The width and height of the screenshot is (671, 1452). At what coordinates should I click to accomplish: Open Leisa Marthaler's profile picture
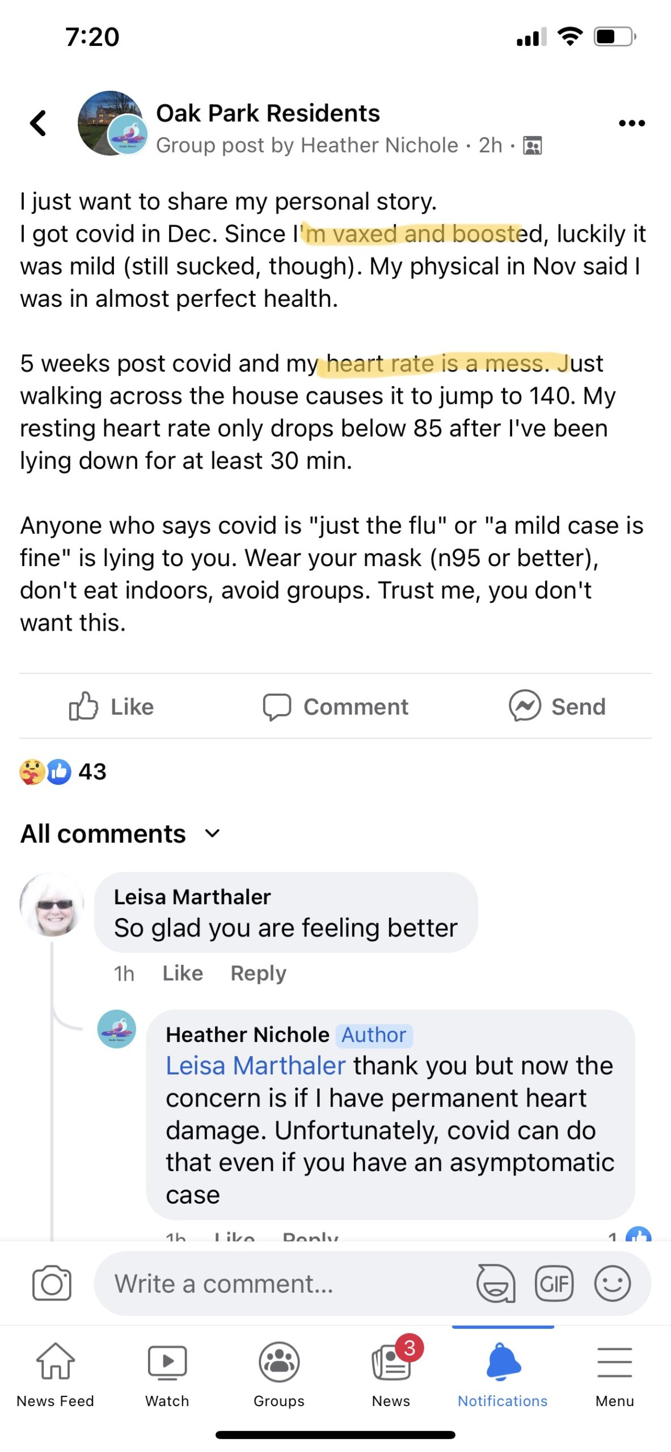click(x=52, y=905)
